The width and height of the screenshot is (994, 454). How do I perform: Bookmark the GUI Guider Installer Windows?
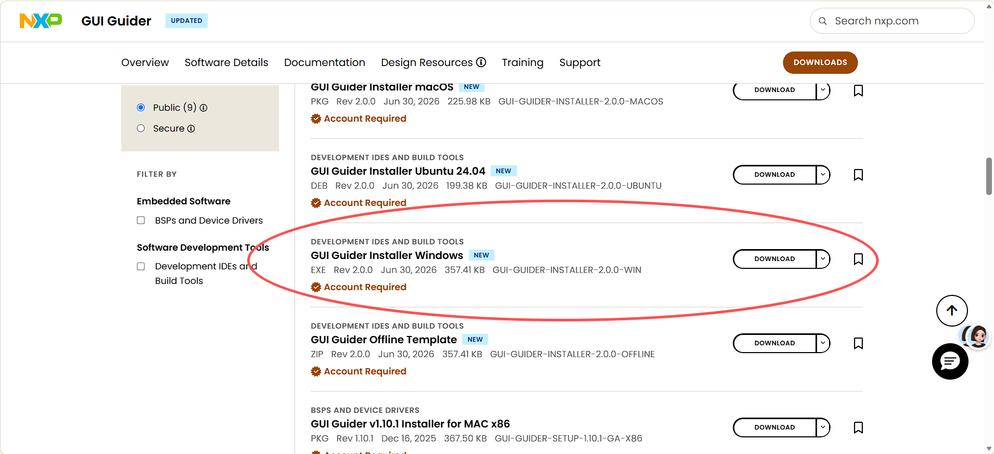coord(858,259)
